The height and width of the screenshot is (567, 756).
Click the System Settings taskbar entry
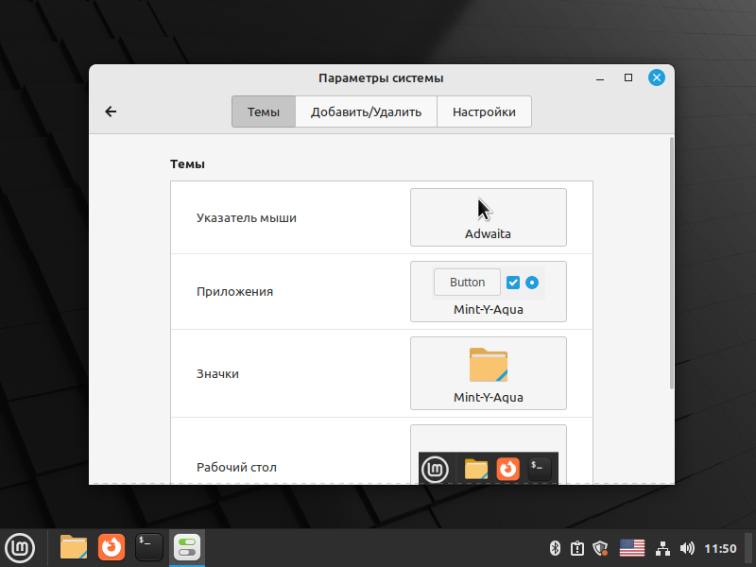187,548
